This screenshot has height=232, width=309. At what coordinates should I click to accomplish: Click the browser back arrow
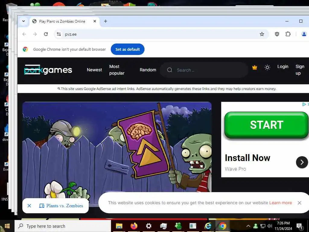(x=24, y=34)
